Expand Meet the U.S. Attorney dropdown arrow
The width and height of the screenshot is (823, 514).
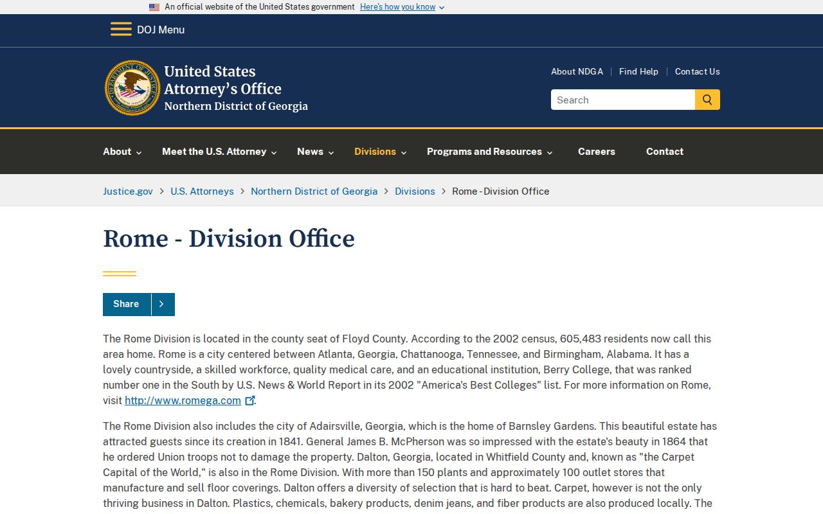(274, 153)
